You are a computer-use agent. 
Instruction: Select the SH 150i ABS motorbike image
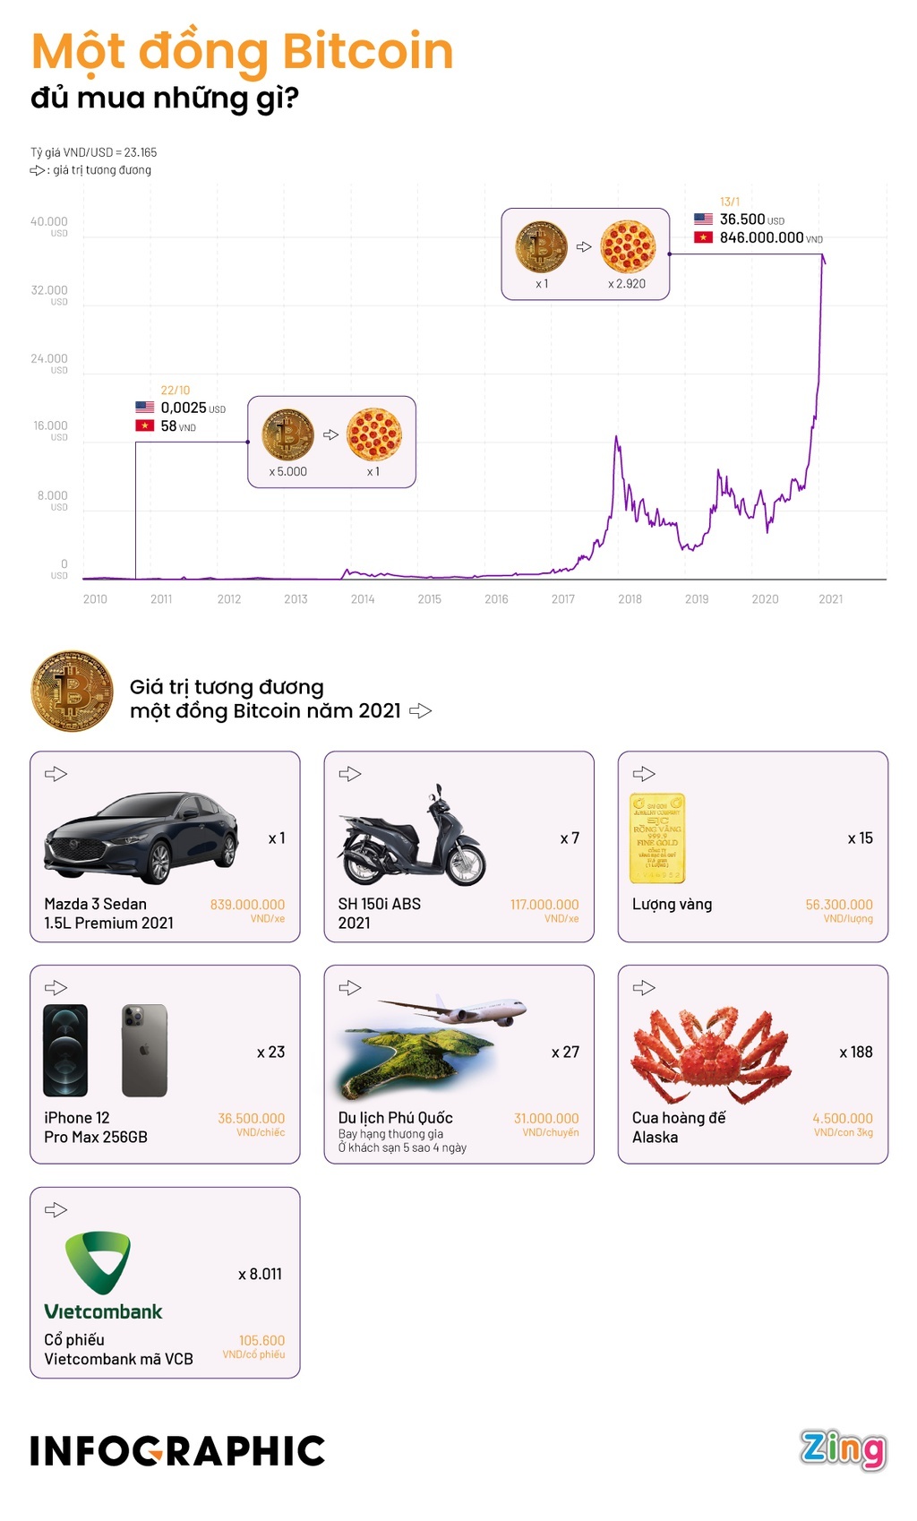(x=412, y=839)
